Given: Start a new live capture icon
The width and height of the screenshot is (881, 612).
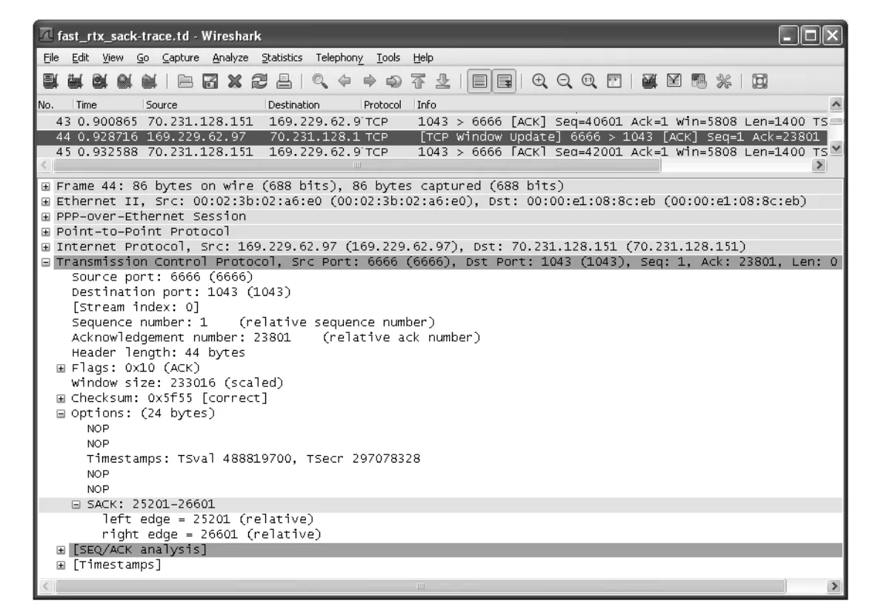Looking at the screenshot, I should click(100, 82).
